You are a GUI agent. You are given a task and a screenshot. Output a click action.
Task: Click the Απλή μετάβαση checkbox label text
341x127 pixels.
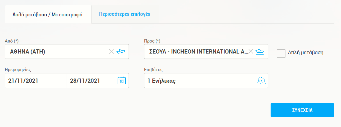(x=305, y=53)
